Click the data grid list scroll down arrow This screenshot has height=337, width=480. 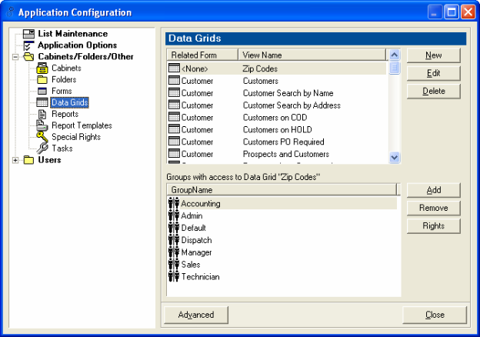coord(395,157)
